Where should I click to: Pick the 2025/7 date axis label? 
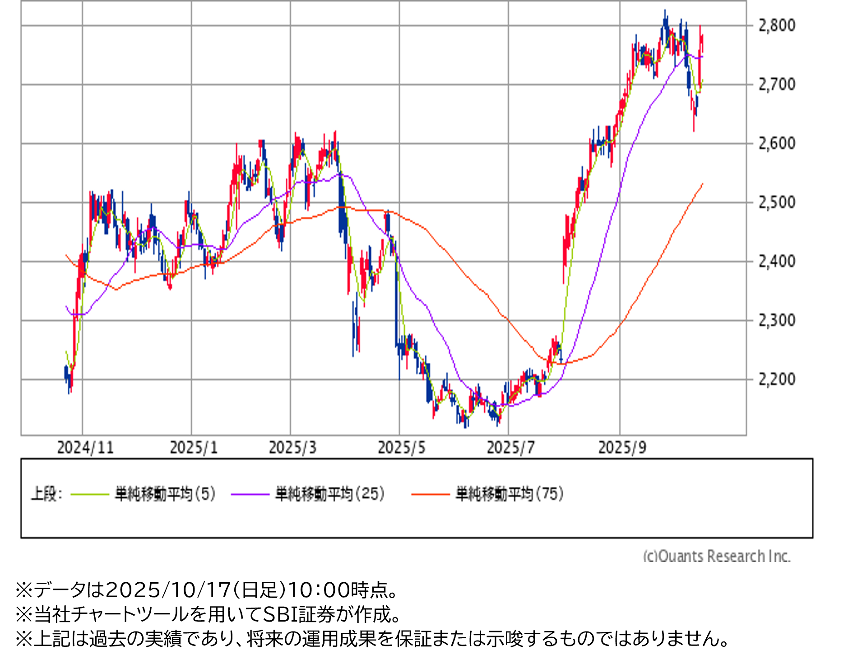pyautogui.click(x=510, y=448)
